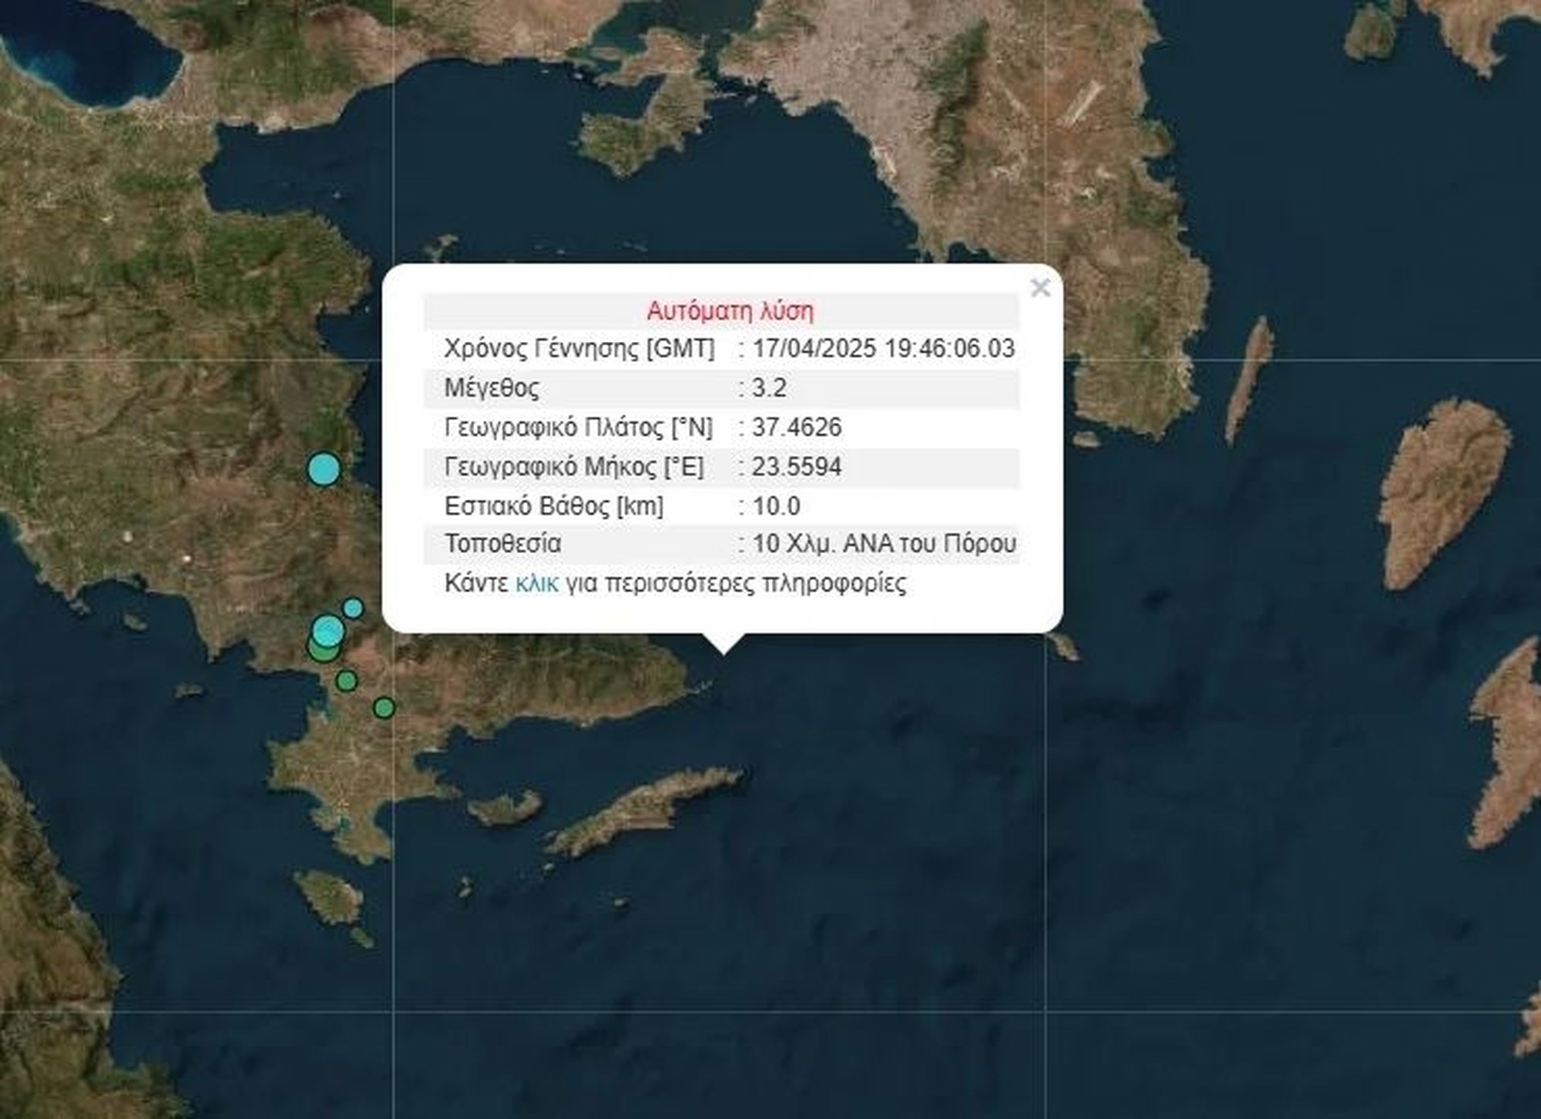Viewport: 1541px width, 1119px height.
Task: Click the popup's pointer tip at the epicenter
Action: point(723,652)
